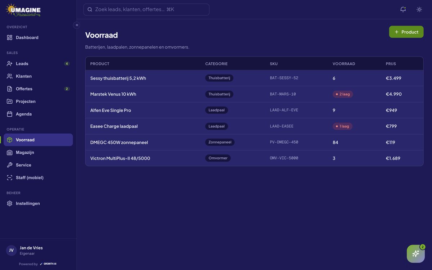This screenshot has width=432, height=270.
Task: Open Staff (mobiel) scanner icon
Action: [x=10, y=177]
